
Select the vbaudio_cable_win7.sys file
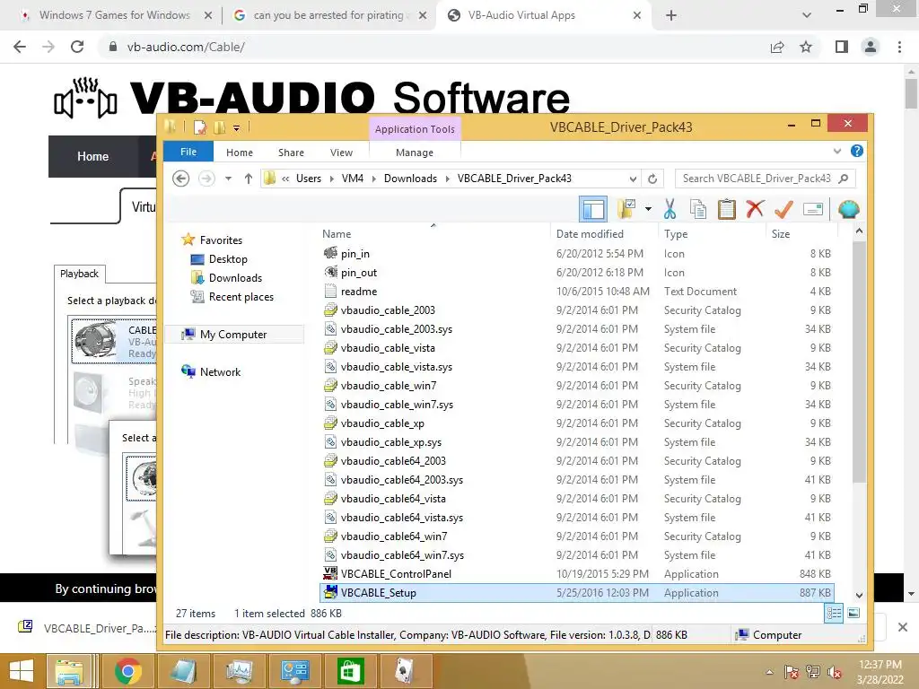397,405
